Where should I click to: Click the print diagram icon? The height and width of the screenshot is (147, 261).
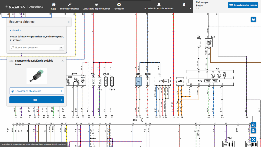[x=253, y=19]
